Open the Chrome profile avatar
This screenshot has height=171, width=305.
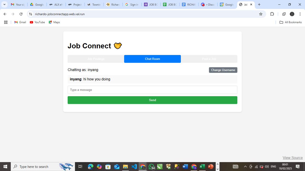coord(292,14)
